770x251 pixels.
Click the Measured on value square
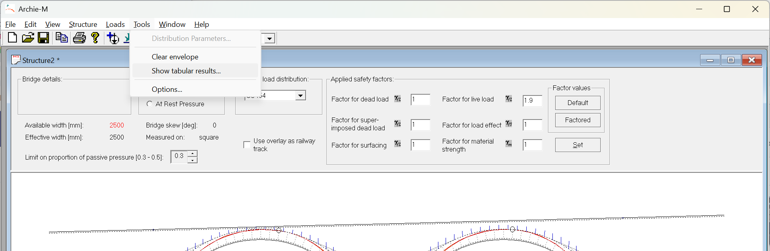pos(209,137)
